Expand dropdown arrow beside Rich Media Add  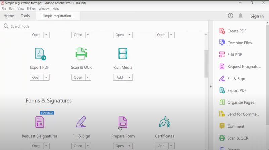129,77
